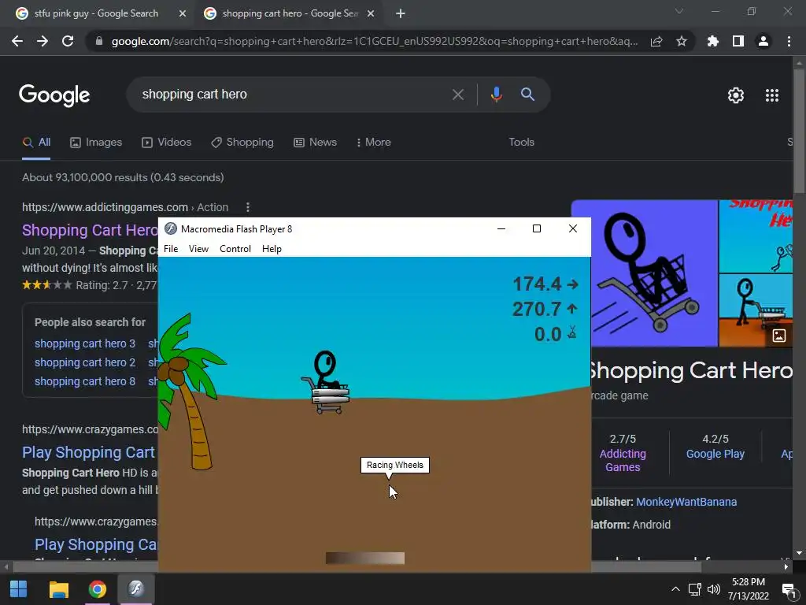
Task: Select the News search tab
Action: (x=315, y=143)
